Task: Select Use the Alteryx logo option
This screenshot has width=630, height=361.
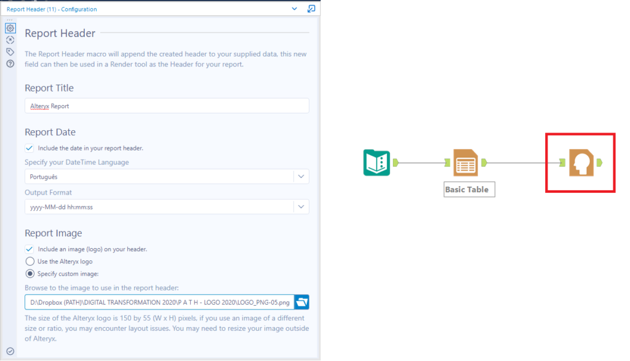Action: pyautogui.click(x=30, y=262)
